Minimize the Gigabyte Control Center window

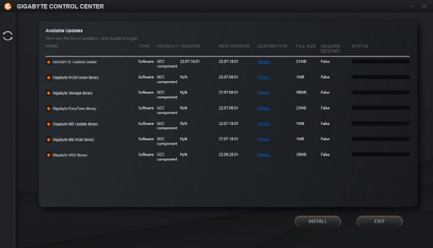[412, 6]
